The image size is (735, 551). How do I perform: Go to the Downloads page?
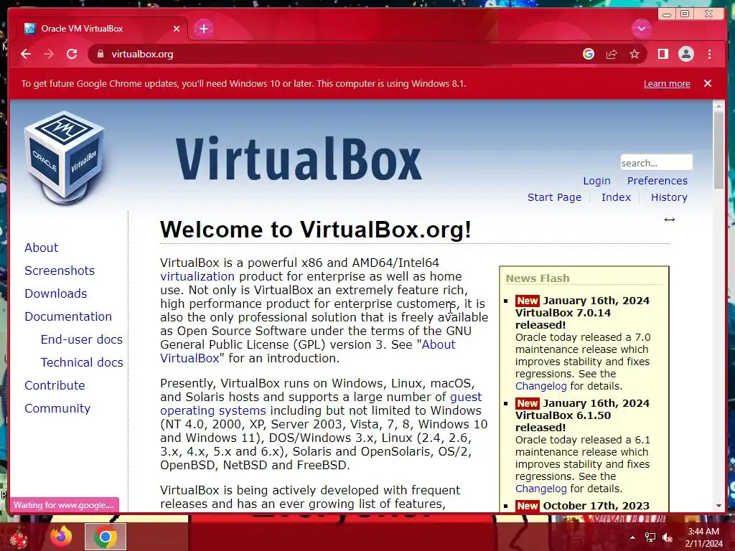(x=56, y=293)
